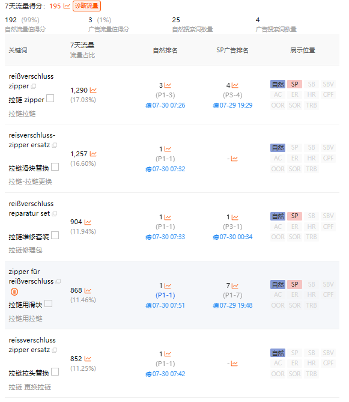Viewport: 349px width, 402px height.
Task: Copy the keyword reißverschluss zipper
Action: coord(33,87)
